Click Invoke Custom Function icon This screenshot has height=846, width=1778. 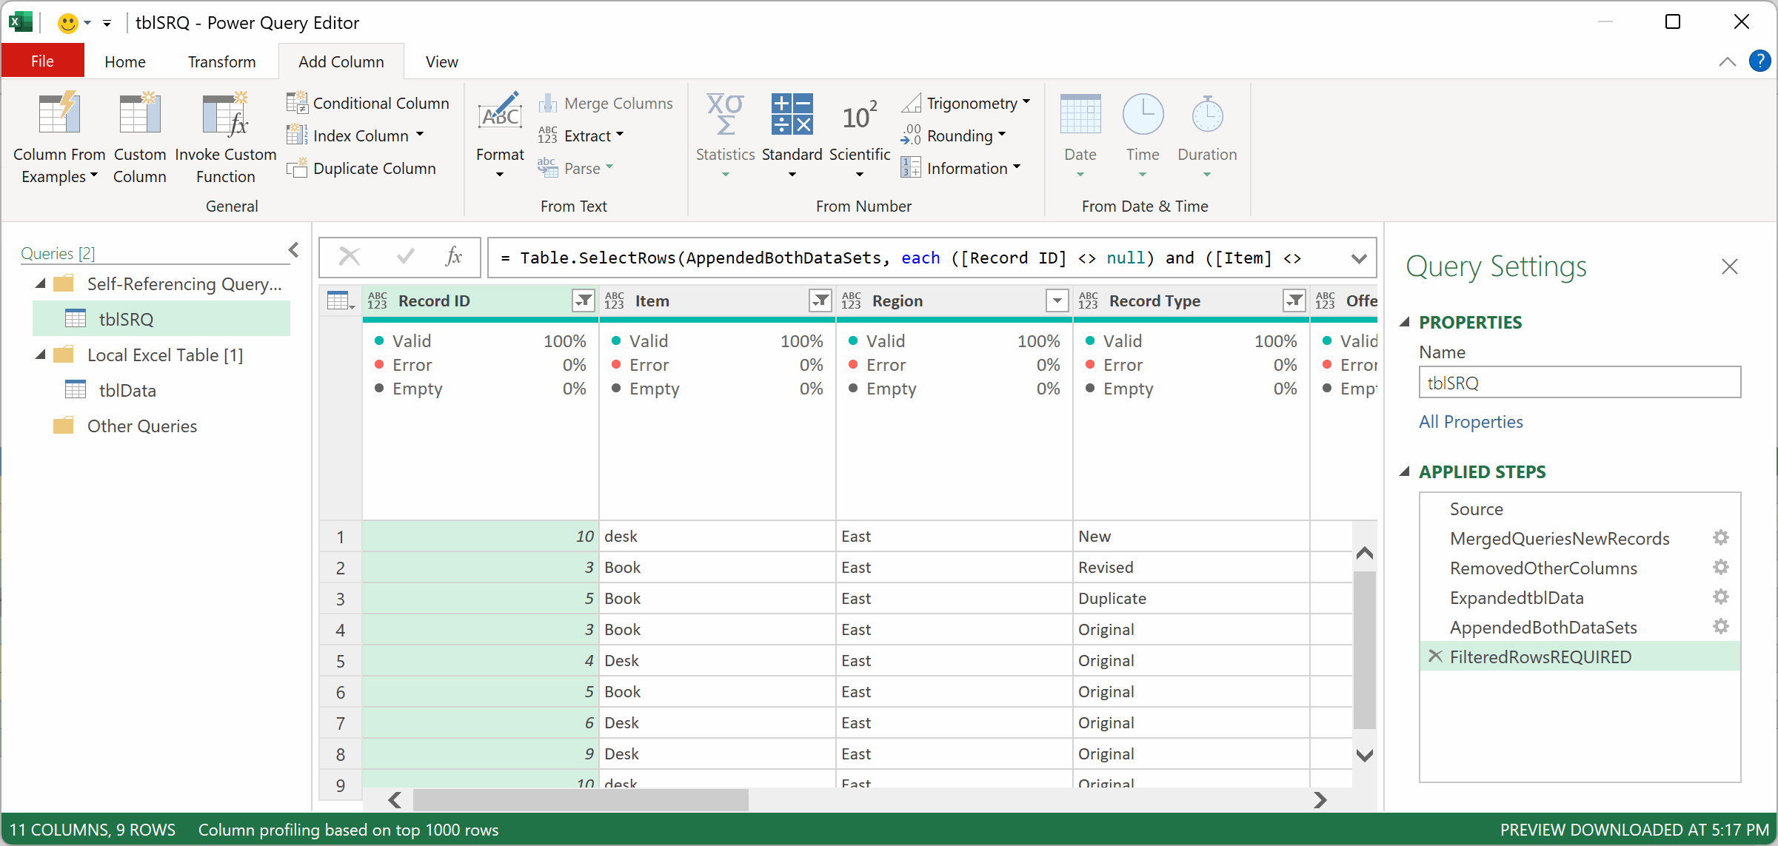click(x=225, y=114)
